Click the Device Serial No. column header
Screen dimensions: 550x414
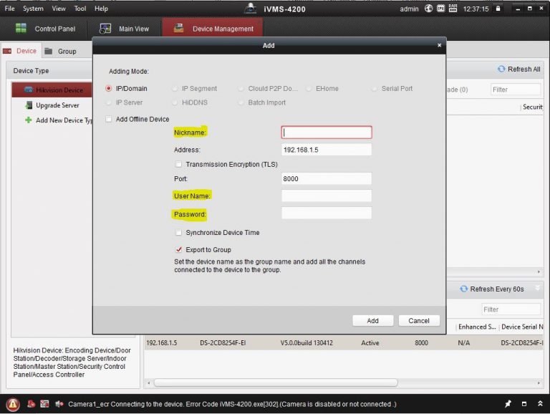(522, 327)
